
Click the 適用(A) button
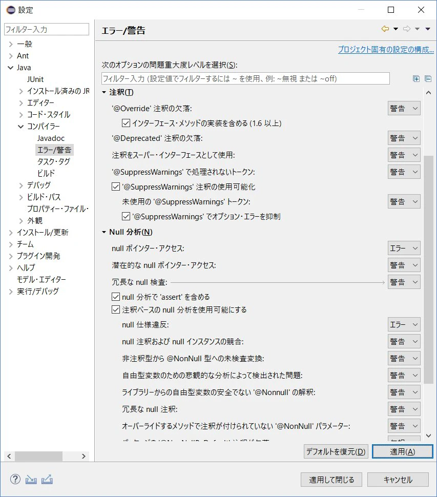click(403, 451)
